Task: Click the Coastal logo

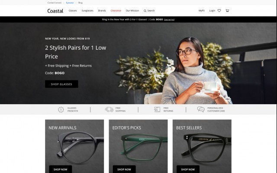Action: coord(55,11)
